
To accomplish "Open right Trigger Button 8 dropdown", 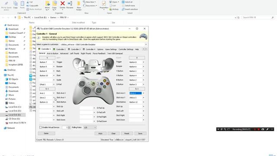I will pyautogui.click(x=143, y=62).
